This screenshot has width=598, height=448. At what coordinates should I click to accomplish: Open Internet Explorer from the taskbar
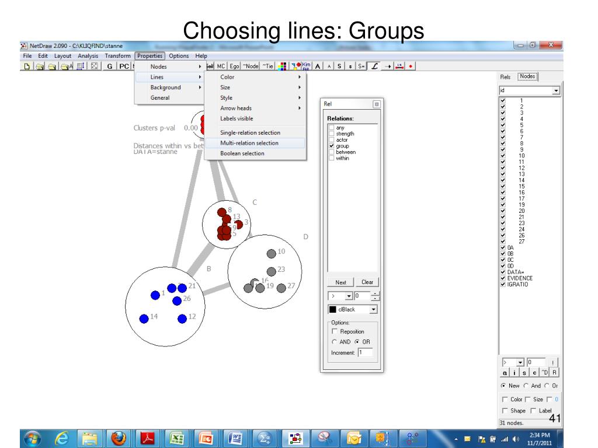61,439
